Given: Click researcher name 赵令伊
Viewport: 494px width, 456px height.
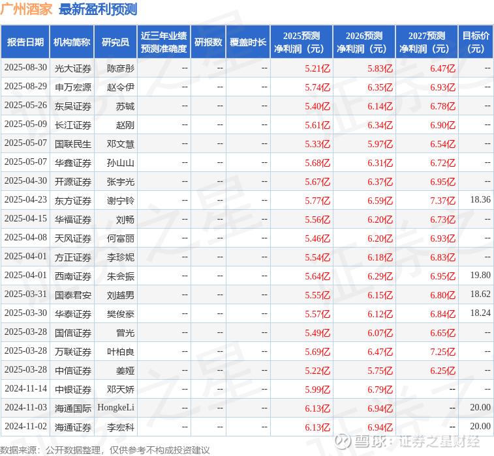Looking at the screenshot, I should (120, 87).
